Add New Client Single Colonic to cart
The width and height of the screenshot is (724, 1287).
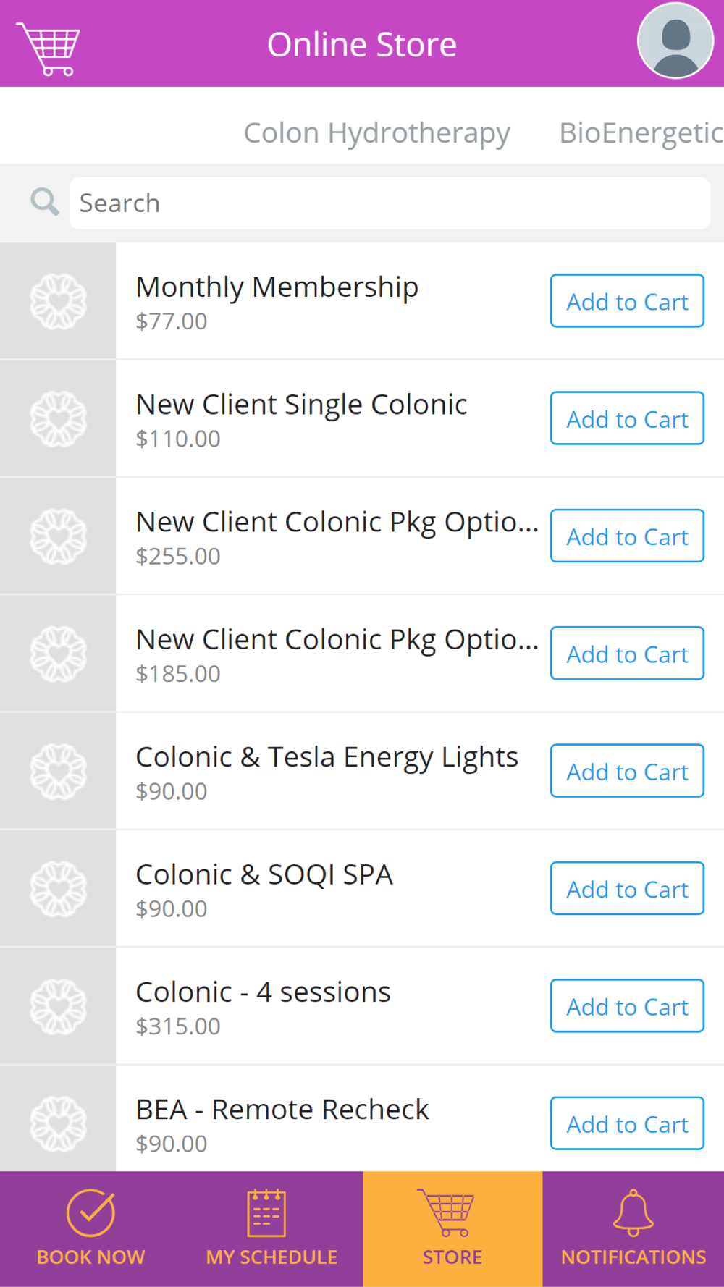(x=627, y=418)
